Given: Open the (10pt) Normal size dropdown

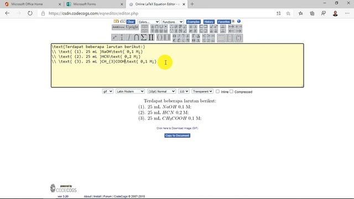Looking at the screenshot, I should click(162, 91).
